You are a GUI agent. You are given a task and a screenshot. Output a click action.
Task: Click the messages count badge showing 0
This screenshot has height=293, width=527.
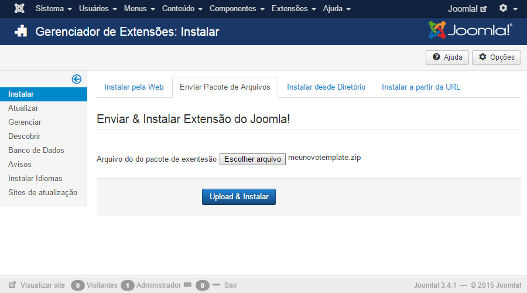click(x=203, y=285)
